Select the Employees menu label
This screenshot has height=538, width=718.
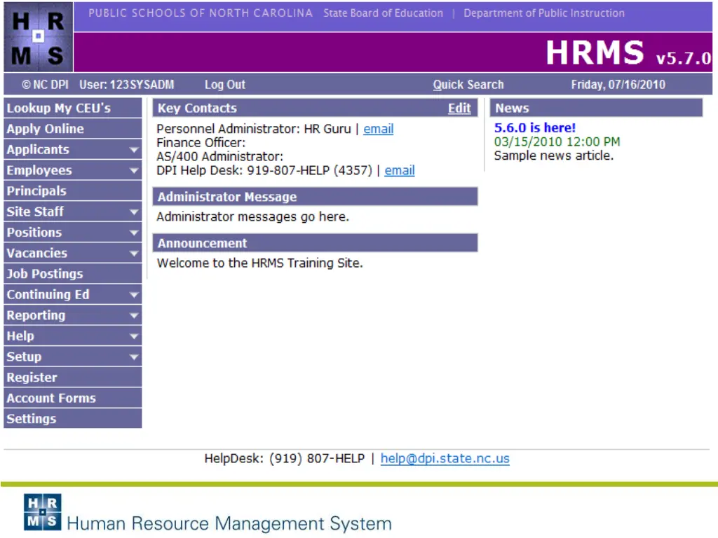point(39,170)
